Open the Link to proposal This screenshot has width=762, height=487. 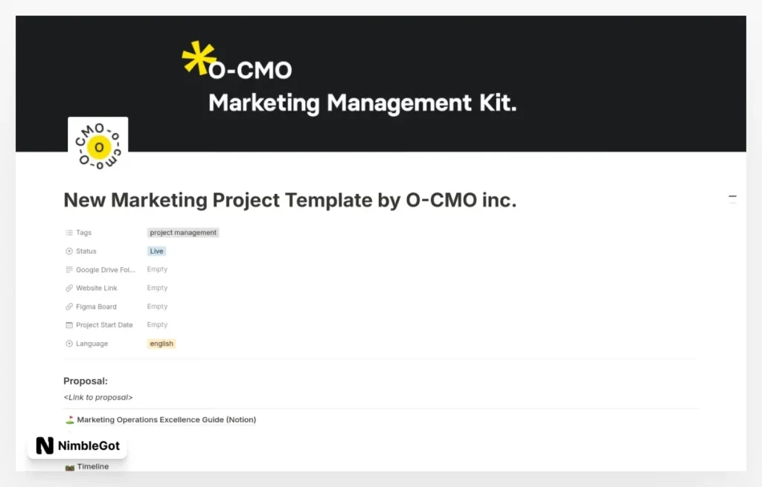click(x=97, y=397)
